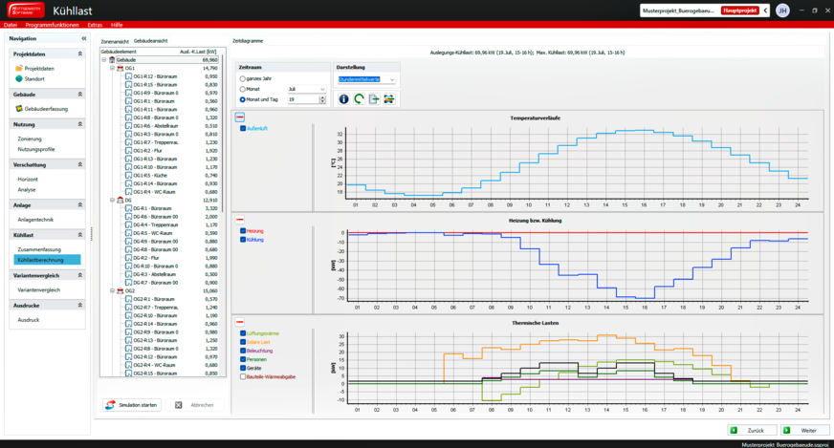Click the Weiter button
This screenshot has width=834, height=448.
point(804,431)
